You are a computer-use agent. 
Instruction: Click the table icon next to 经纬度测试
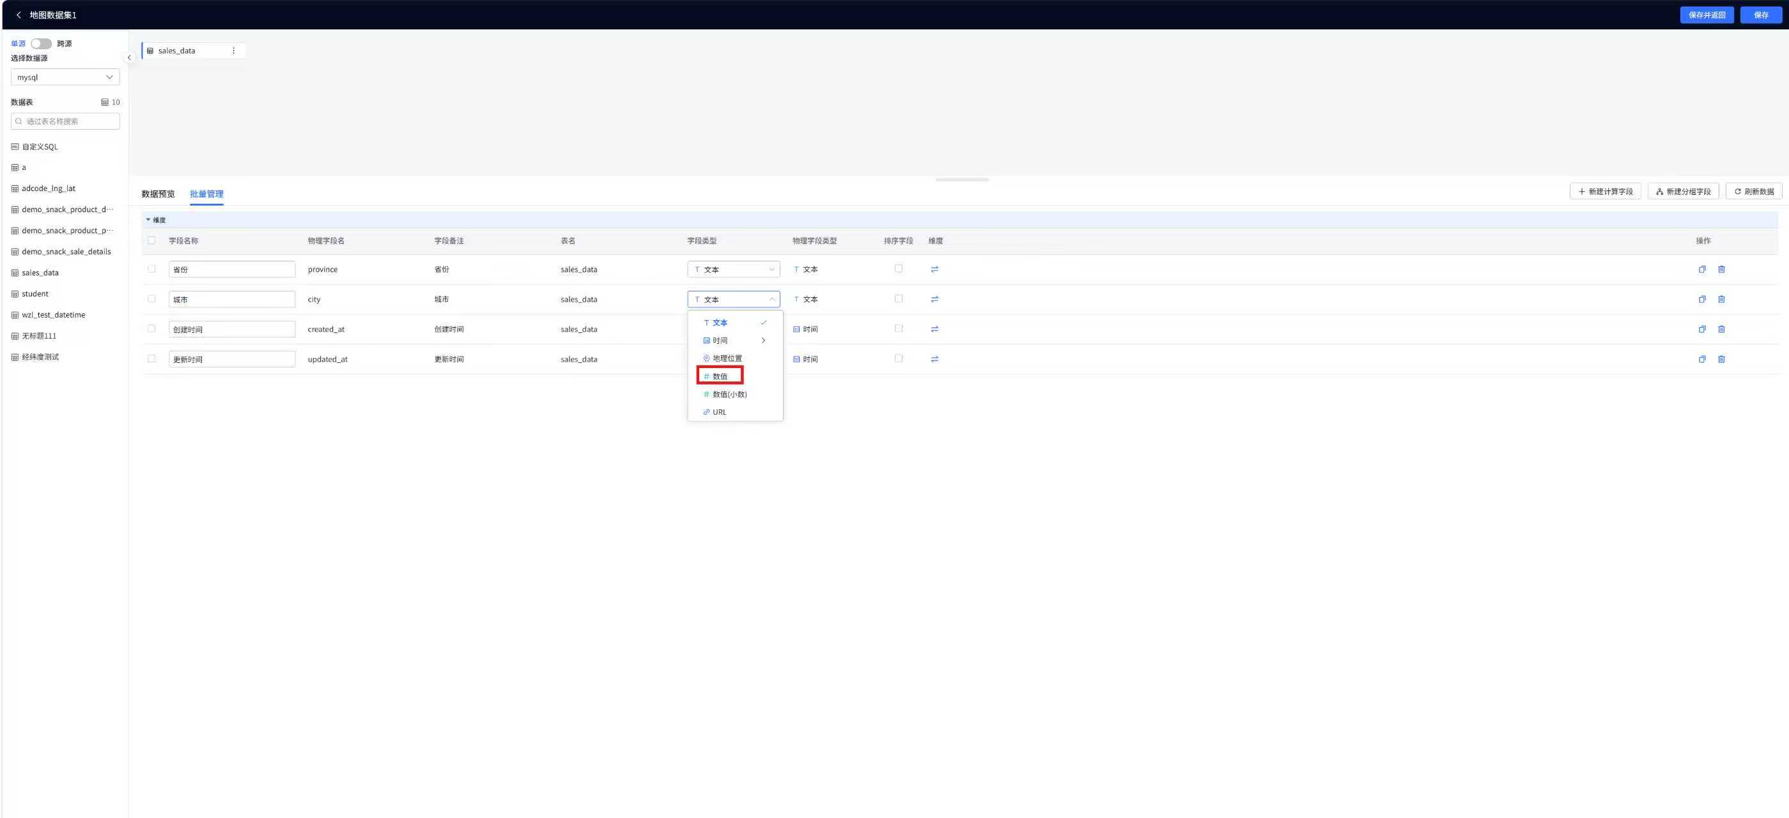[x=15, y=357]
